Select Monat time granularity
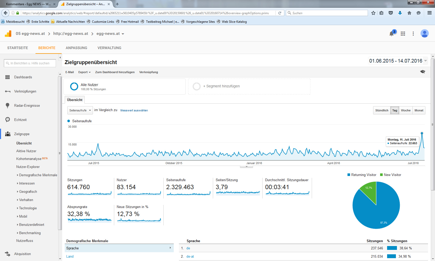 point(419,110)
